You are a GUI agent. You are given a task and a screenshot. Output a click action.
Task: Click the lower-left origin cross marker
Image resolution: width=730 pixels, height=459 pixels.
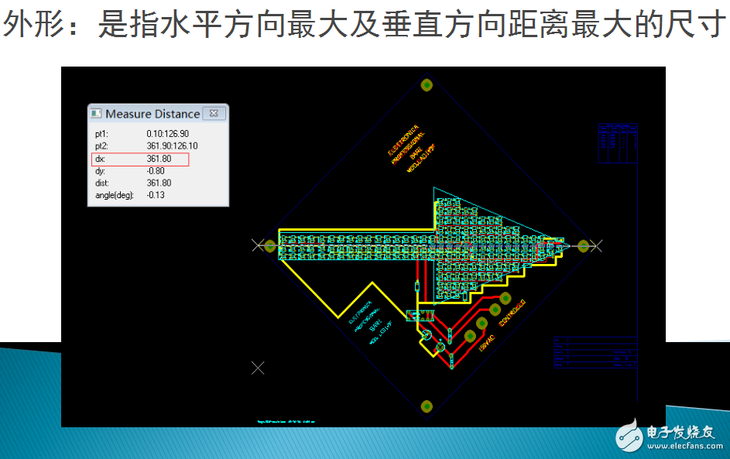tap(258, 368)
